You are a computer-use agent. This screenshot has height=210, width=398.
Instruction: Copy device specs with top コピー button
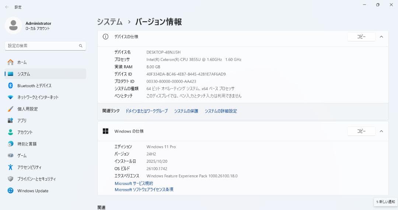(361, 37)
